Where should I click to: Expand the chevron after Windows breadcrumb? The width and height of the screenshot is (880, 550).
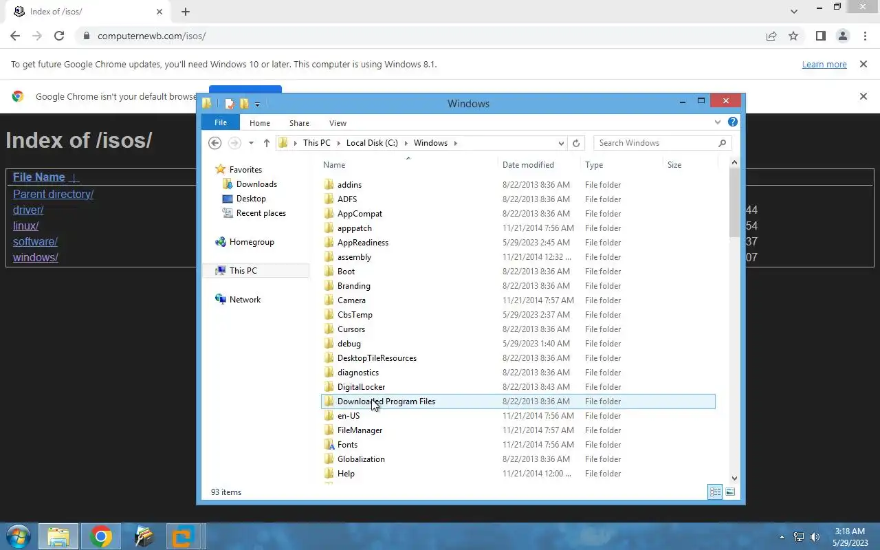(455, 143)
